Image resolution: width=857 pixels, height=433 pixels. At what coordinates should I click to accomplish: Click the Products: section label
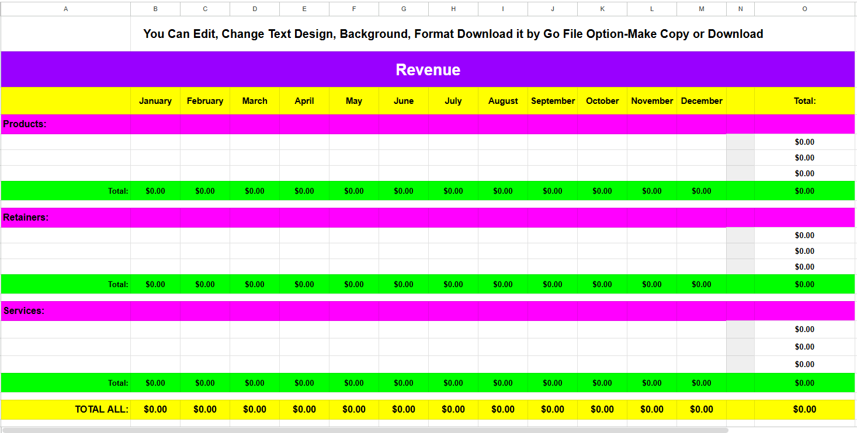[25, 124]
